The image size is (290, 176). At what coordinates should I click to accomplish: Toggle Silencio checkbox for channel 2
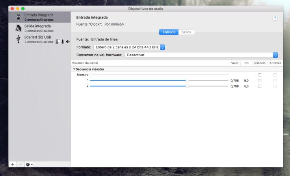[x=259, y=86]
